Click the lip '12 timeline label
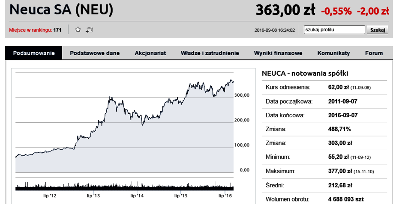The height and width of the screenshot is (204, 405). pos(50,196)
